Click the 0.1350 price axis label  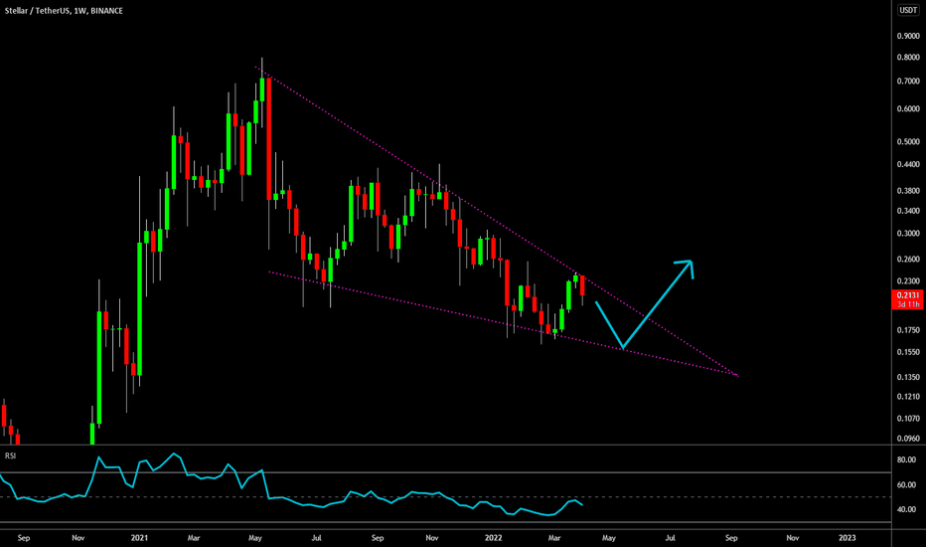(x=908, y=377)
